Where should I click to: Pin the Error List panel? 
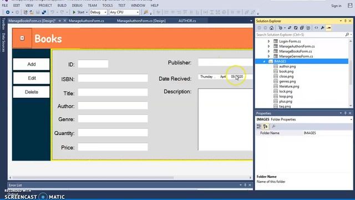245,185
